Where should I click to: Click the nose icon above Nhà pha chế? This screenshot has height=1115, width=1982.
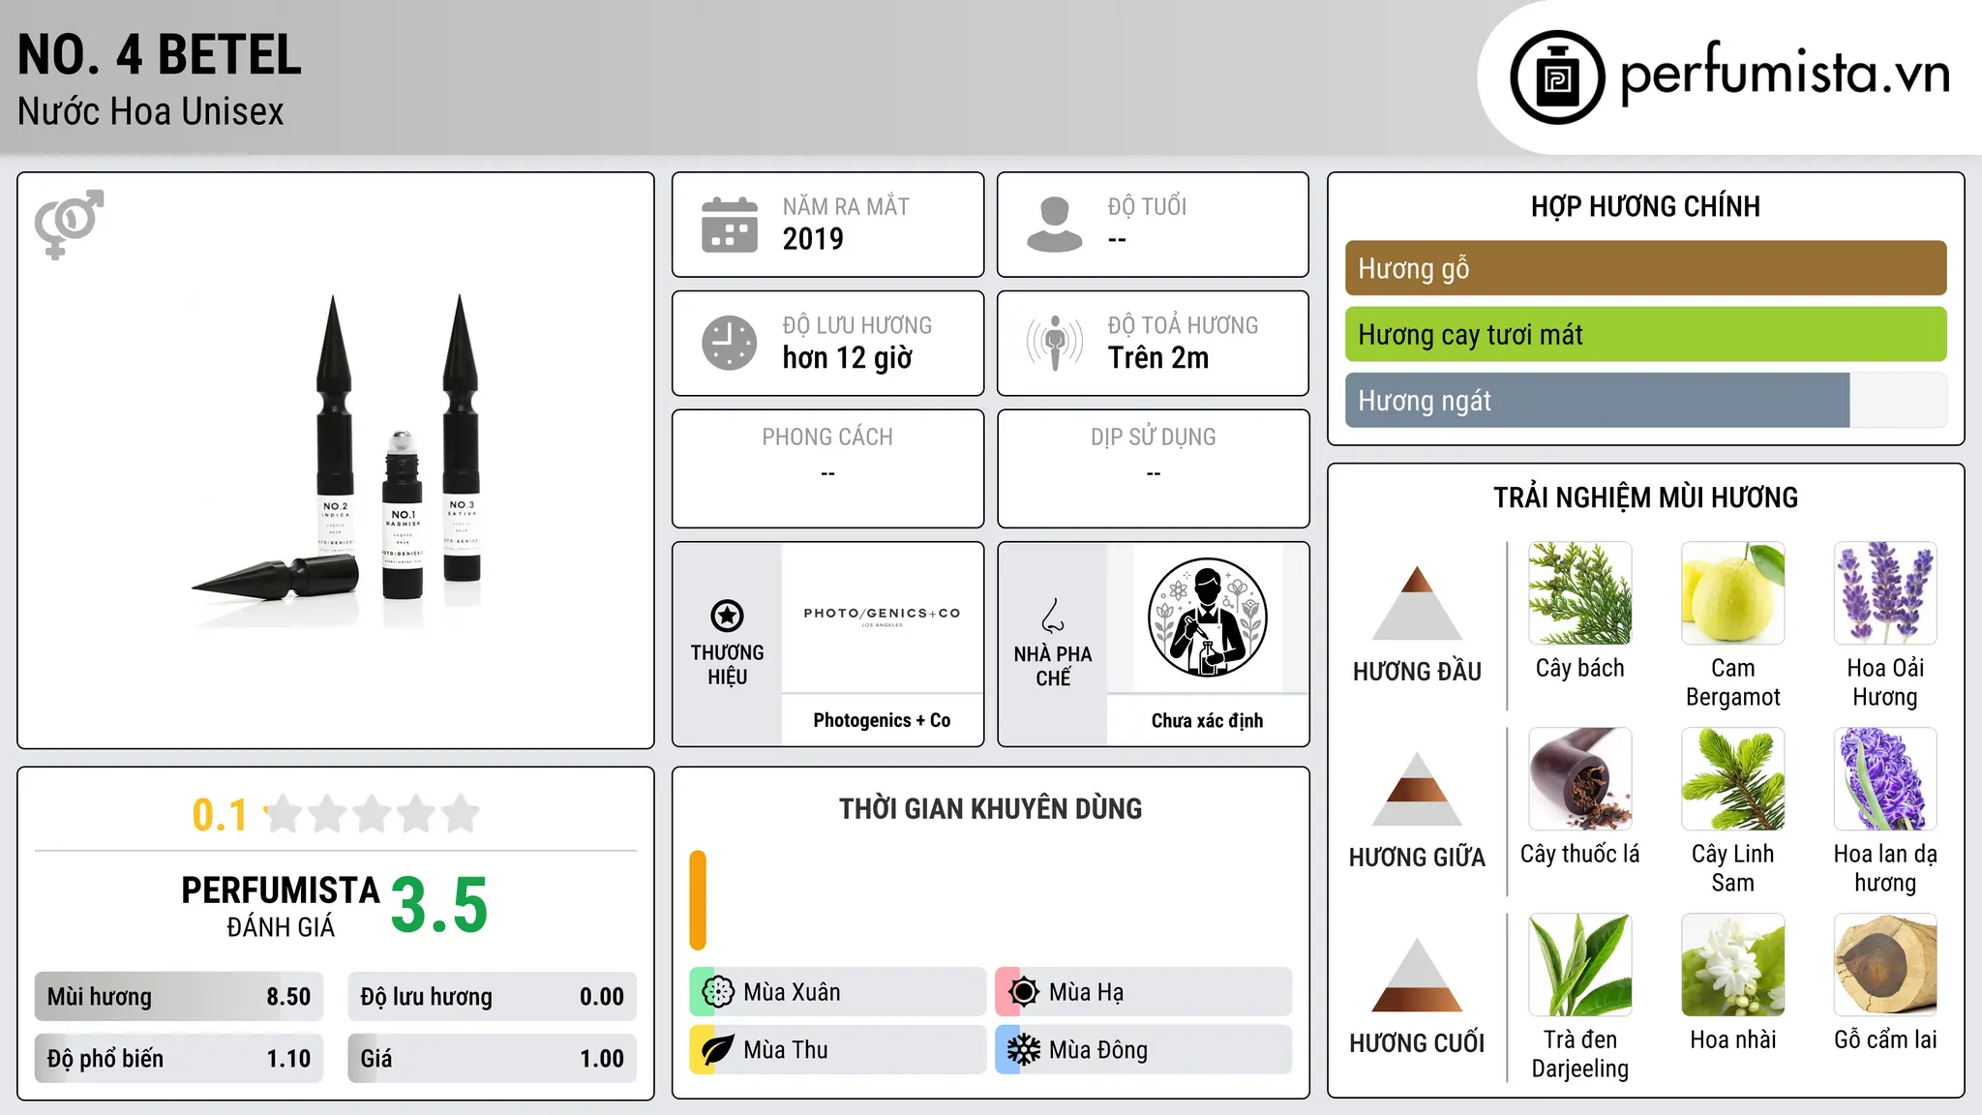pyautogui.click(x=1053, y=616)
